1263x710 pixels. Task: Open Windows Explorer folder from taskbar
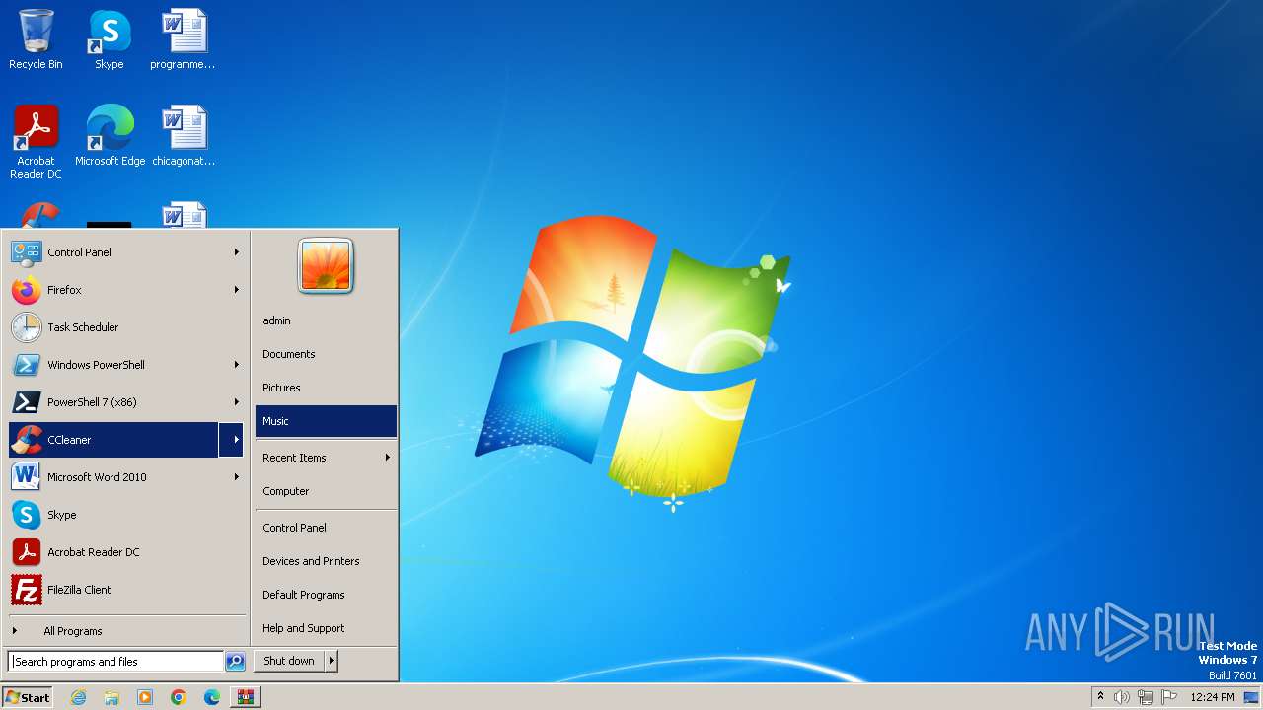[x=111, y=697]
